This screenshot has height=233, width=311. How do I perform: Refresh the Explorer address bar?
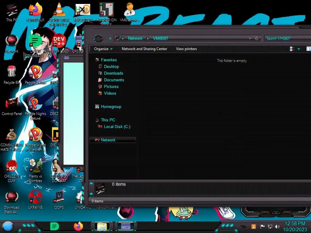pyautogui.click(x=257, y=39)
